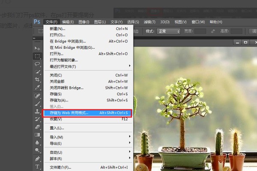
Task: Click the Ps application logo
Action: tap(37, 22)
